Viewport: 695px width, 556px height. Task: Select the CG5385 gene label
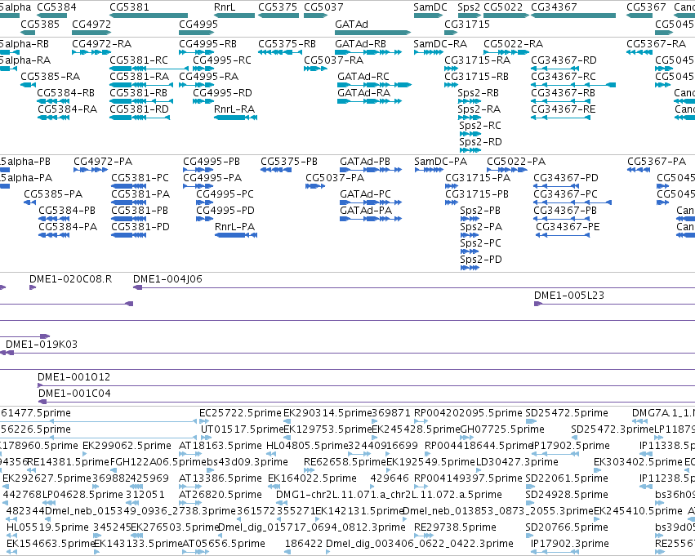[40, 24]
